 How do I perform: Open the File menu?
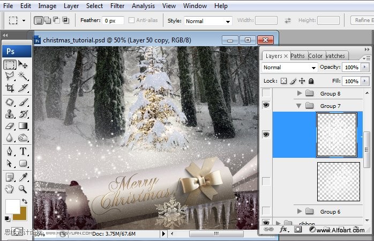point(8,6)
